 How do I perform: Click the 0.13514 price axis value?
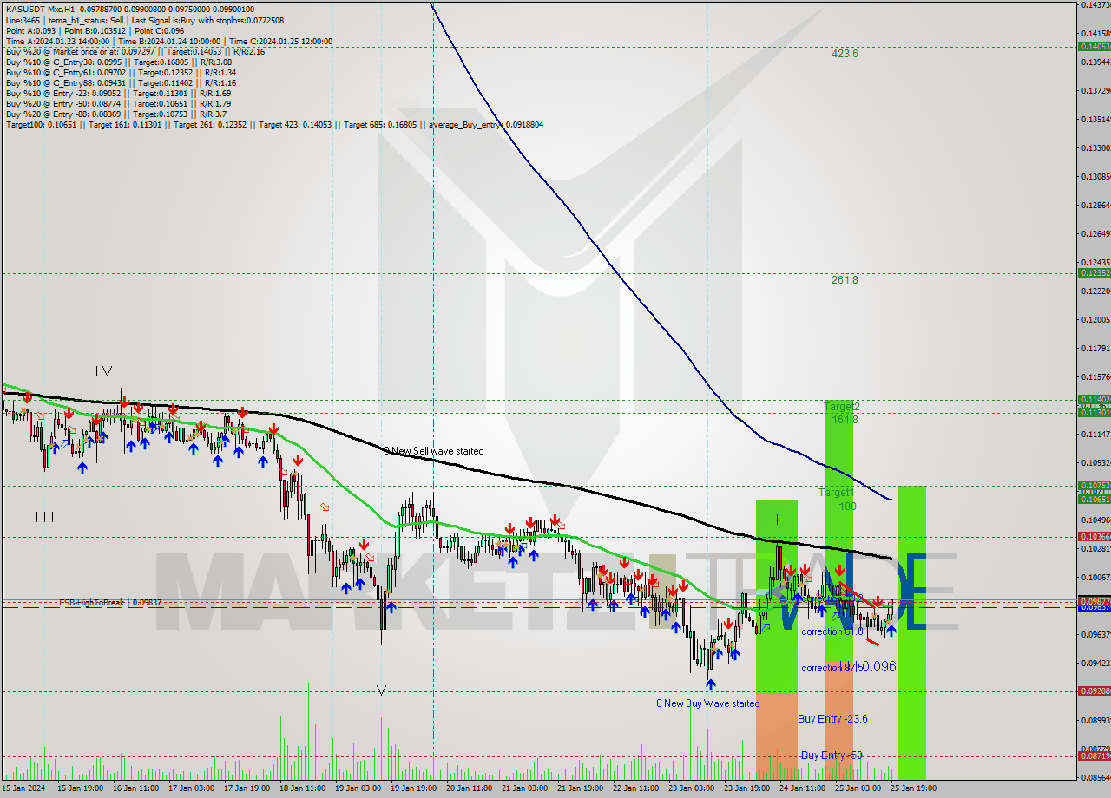click(1095, 119)
